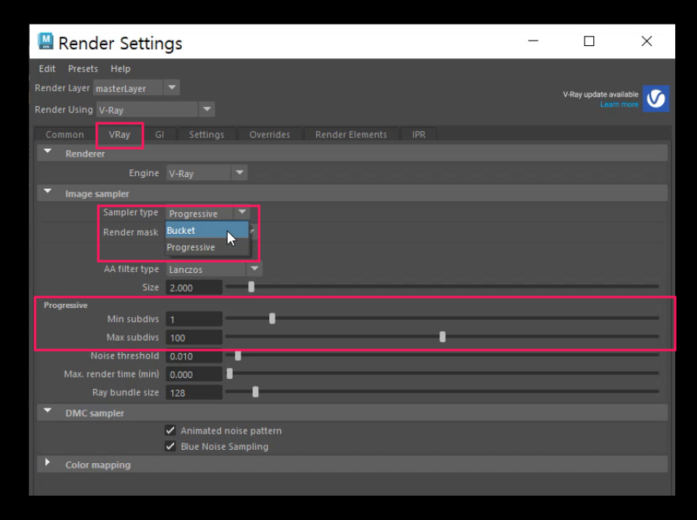Switch to the Common tab
The width and height of the screenshot is (697, 520).
(65, 135)
